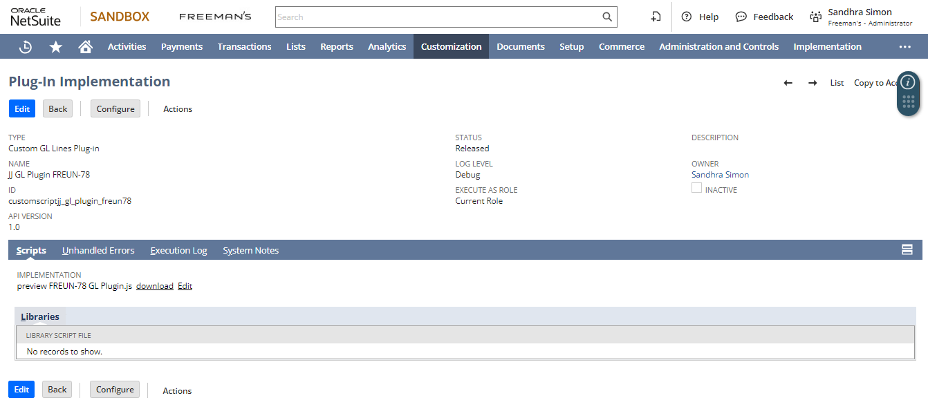928x418 pixels.
Task: Open the Sandhra Simon role menu
Action: pos(860,17)
